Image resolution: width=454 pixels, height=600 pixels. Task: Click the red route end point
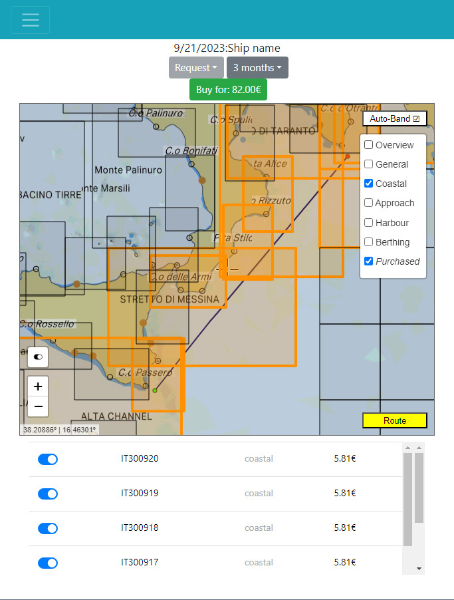[x=347, y=156]
